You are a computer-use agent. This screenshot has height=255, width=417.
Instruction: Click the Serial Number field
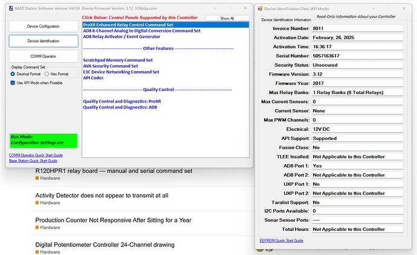pyautogui.click(x=357, y=56)
